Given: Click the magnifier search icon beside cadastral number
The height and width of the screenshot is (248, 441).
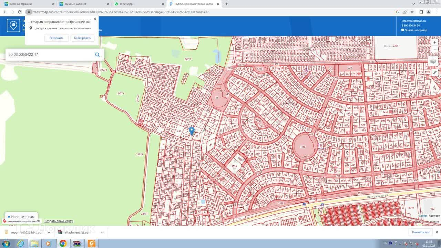Looking at the screenshot, I should click(x=97, y=54).
